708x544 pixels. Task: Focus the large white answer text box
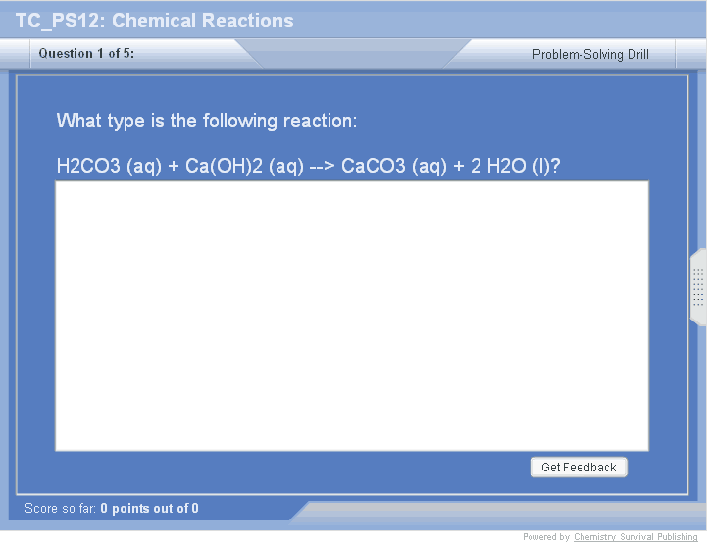tap(351, 316)
